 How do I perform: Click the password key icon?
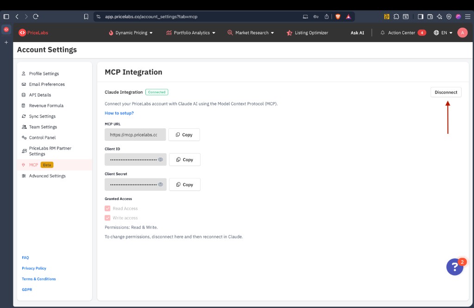(x=316, y=17)
